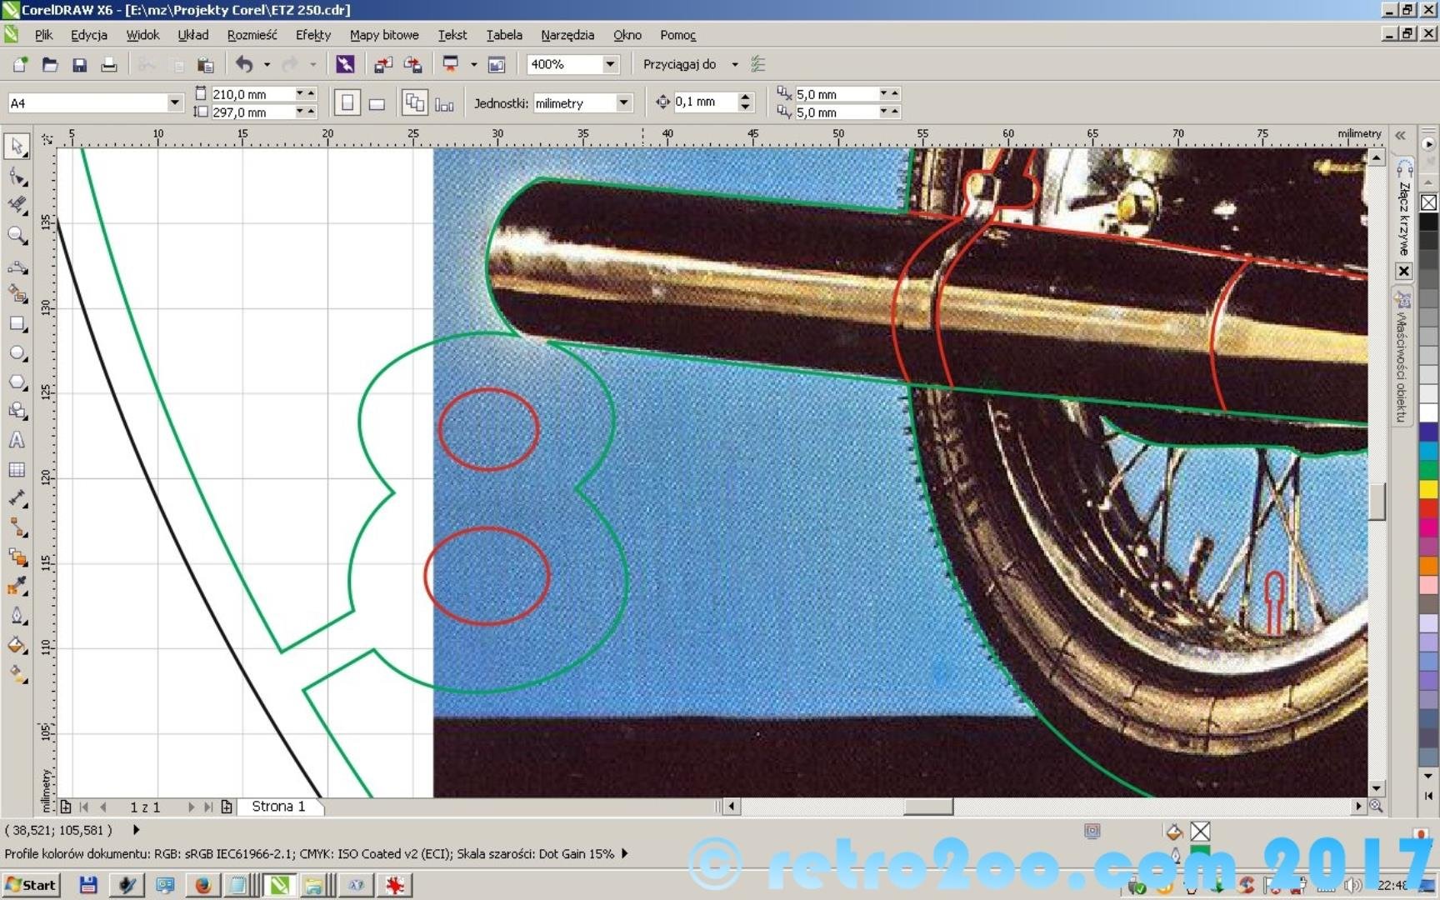Switch page to portrait orientation
The height and width of the screenshot is (900, 1440).
(x=347, y=103)
